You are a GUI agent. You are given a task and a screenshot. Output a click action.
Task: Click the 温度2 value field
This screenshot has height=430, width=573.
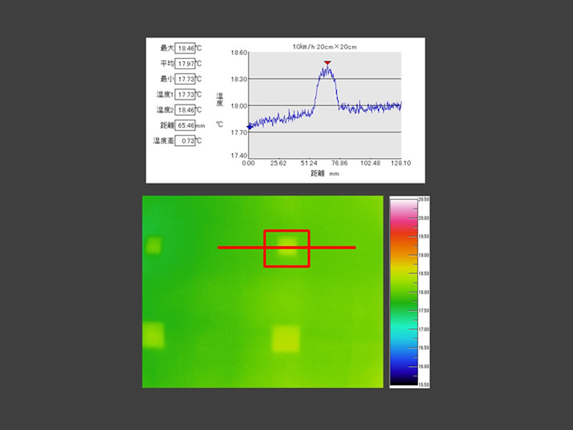[185, 110]
